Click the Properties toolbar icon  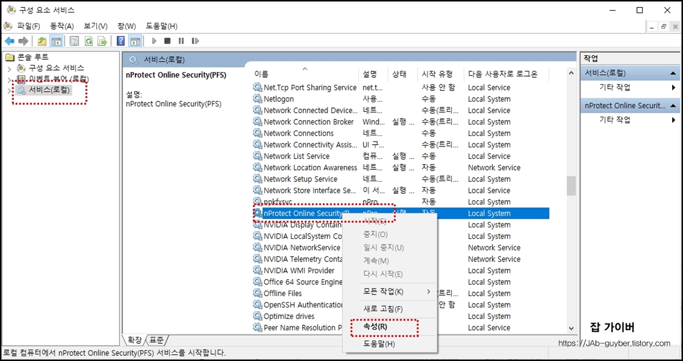75,41
